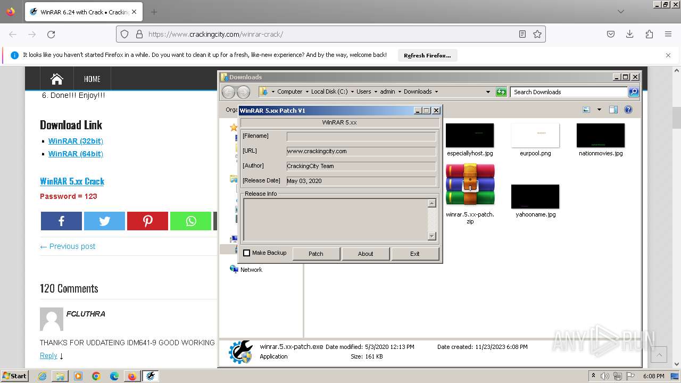Screen dimensions: 681x383
Task: Click the Patch button
Action: pos(316,254)
